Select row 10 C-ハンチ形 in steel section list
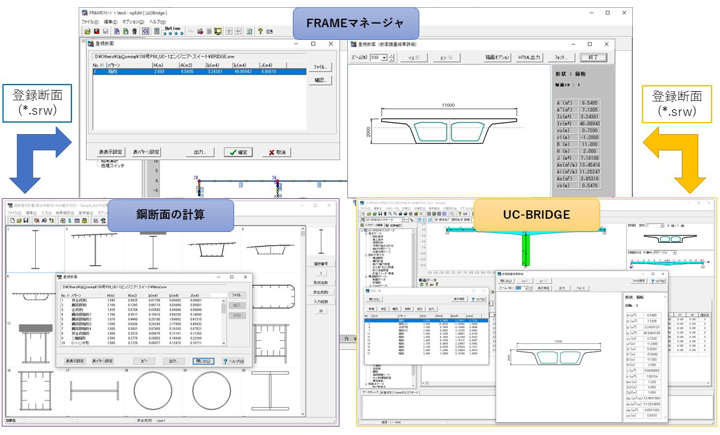This screenshot has width=720, height=435. 140,343
